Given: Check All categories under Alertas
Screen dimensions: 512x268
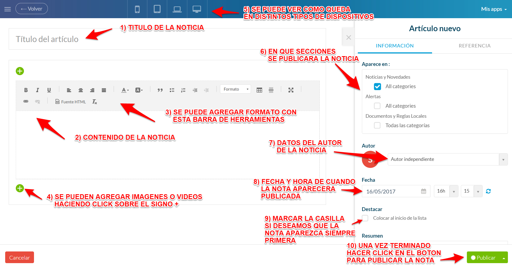Looking at the screenshot, I should click(x=377, y=106).
